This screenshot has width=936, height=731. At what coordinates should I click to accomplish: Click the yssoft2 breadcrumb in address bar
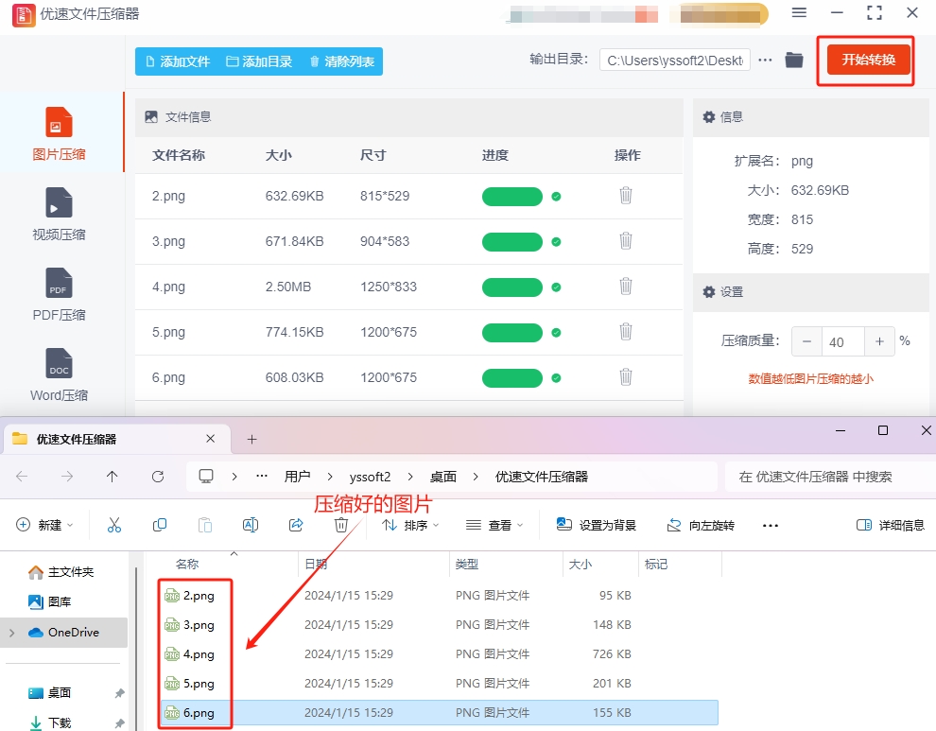pos(370,477)
